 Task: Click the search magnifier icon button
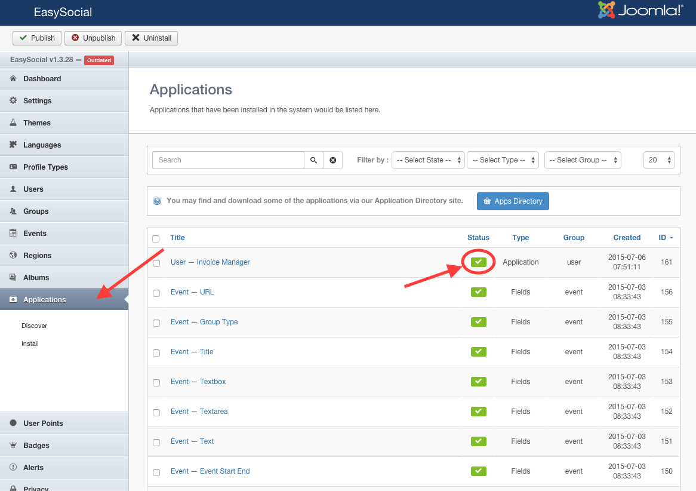tap(313, 160)
